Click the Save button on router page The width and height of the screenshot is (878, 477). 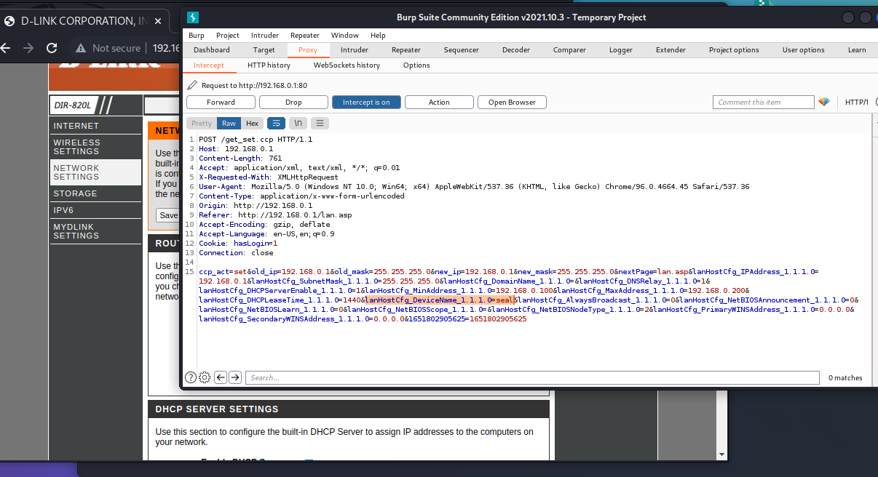point(168,215)
